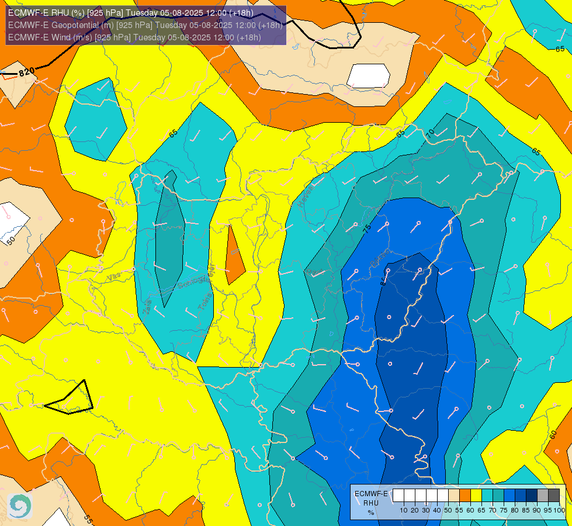Image resolution: width=572 pixels, height=526 pixels.
Task: Click the 70 humidity contour label on the map
Action: [431, 134]
